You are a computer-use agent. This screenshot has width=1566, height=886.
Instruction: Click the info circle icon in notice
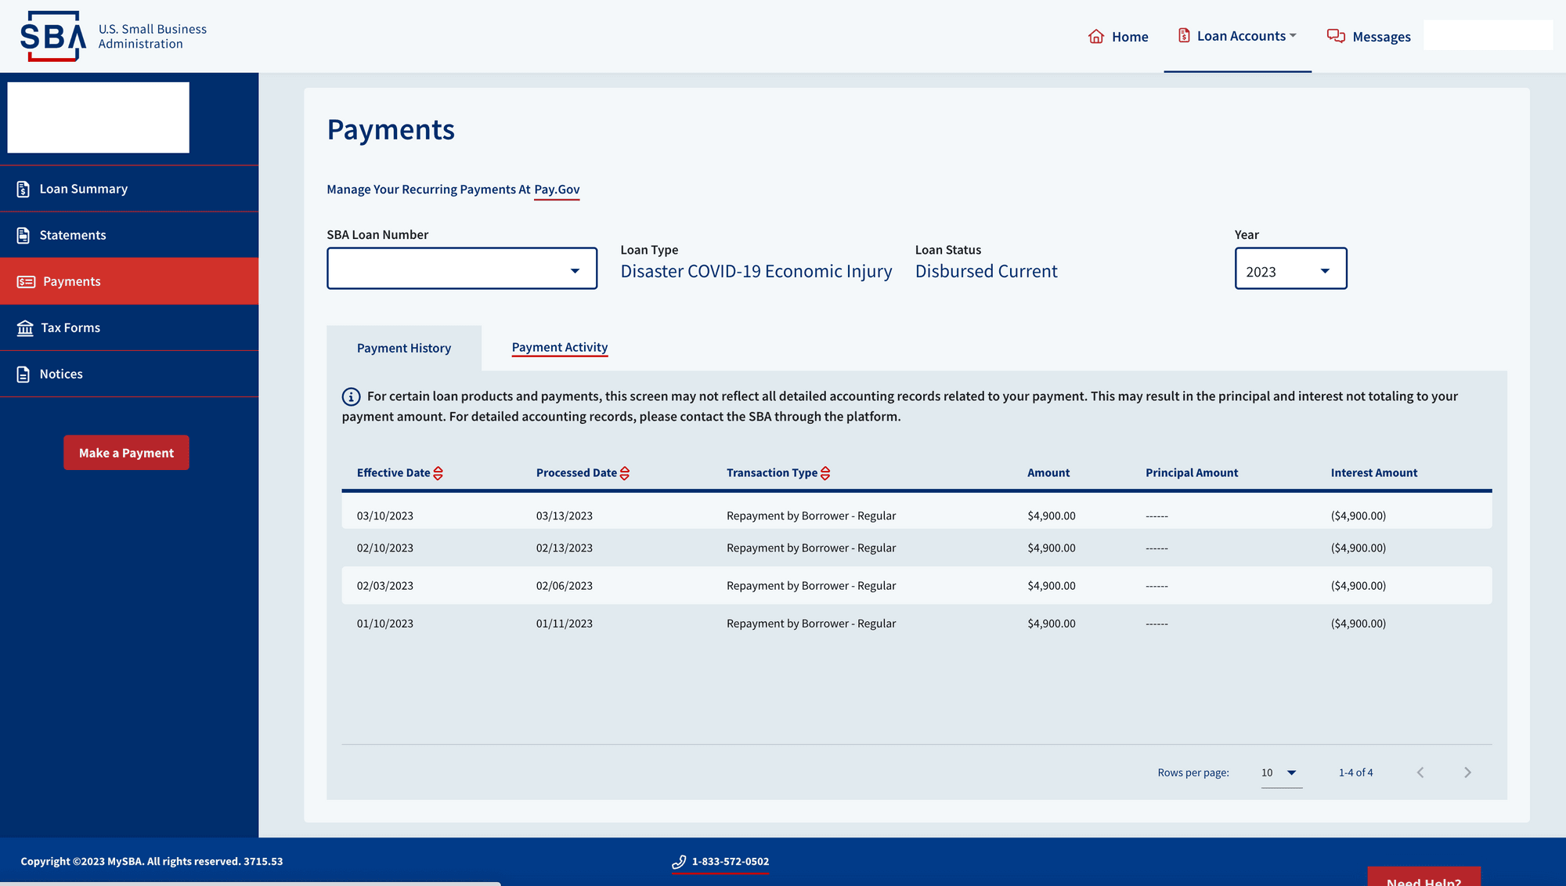pos(351,397)
